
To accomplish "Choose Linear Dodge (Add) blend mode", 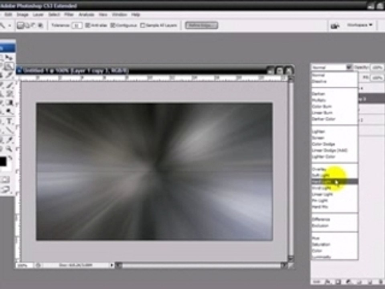I will tap(334, 150).
